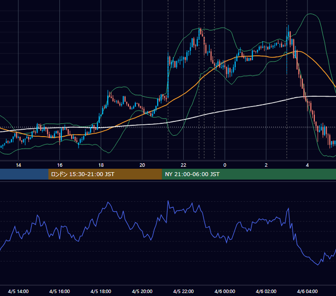Click the '18' time axis label
Viewport: 336px width, 296px height.
[x=101, y=165]
